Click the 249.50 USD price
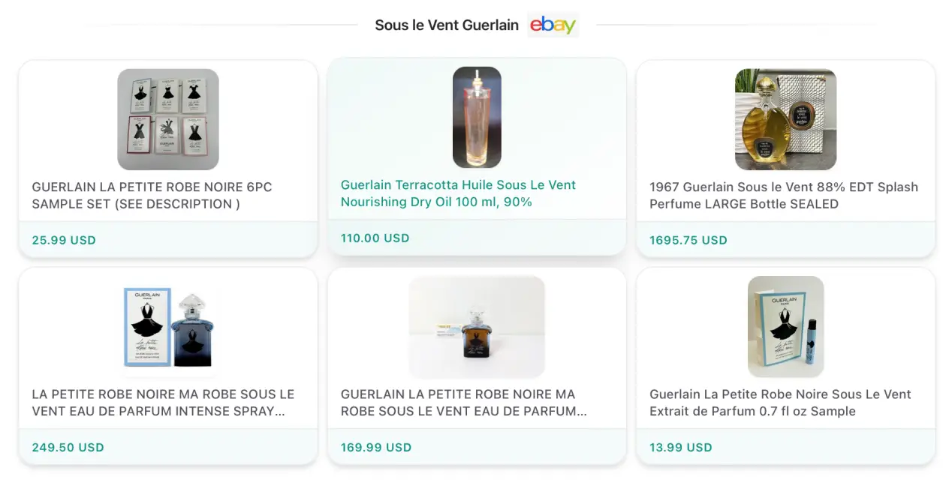The width and height of the screenshot is (952, 480). pos(68,448)
